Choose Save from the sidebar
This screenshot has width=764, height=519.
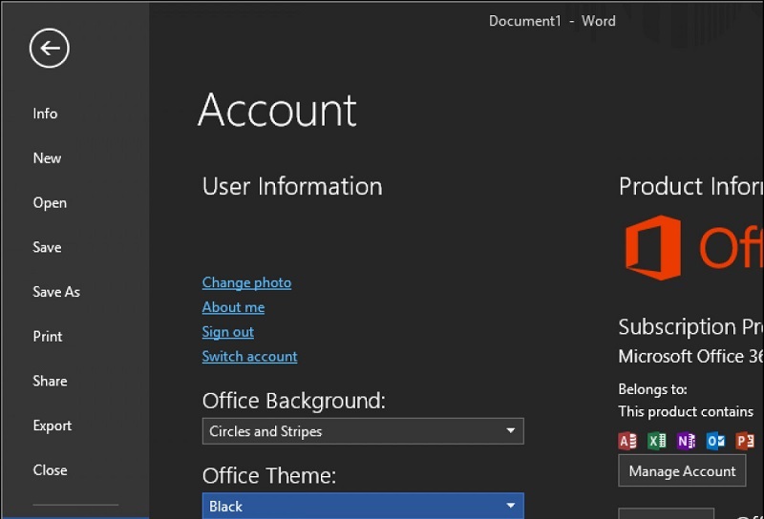pos(47,247)
